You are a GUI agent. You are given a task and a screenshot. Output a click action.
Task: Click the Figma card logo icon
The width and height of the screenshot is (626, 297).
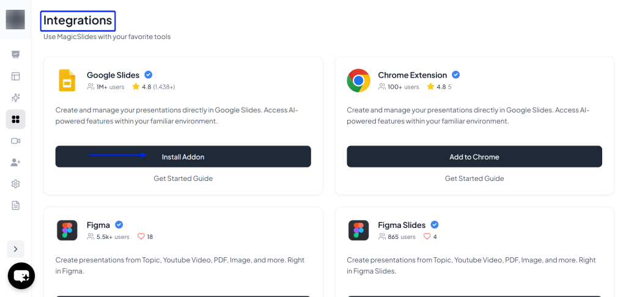point(67,230)
